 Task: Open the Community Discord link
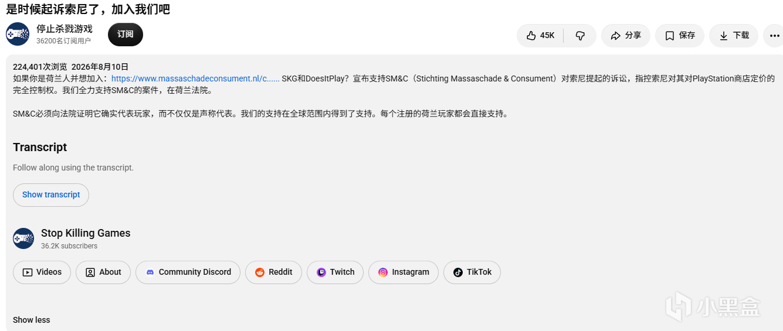pyautogui.click(x=188, y=272)
